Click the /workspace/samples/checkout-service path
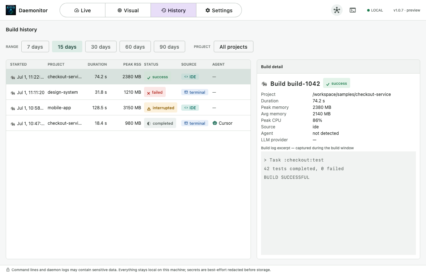 click(352, 94)
